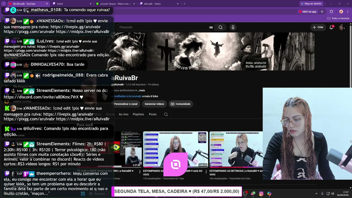This screenshot has width=352, height=198.
Task: Open the video with 162 visualizações
Action: click(x=236, y=149)
